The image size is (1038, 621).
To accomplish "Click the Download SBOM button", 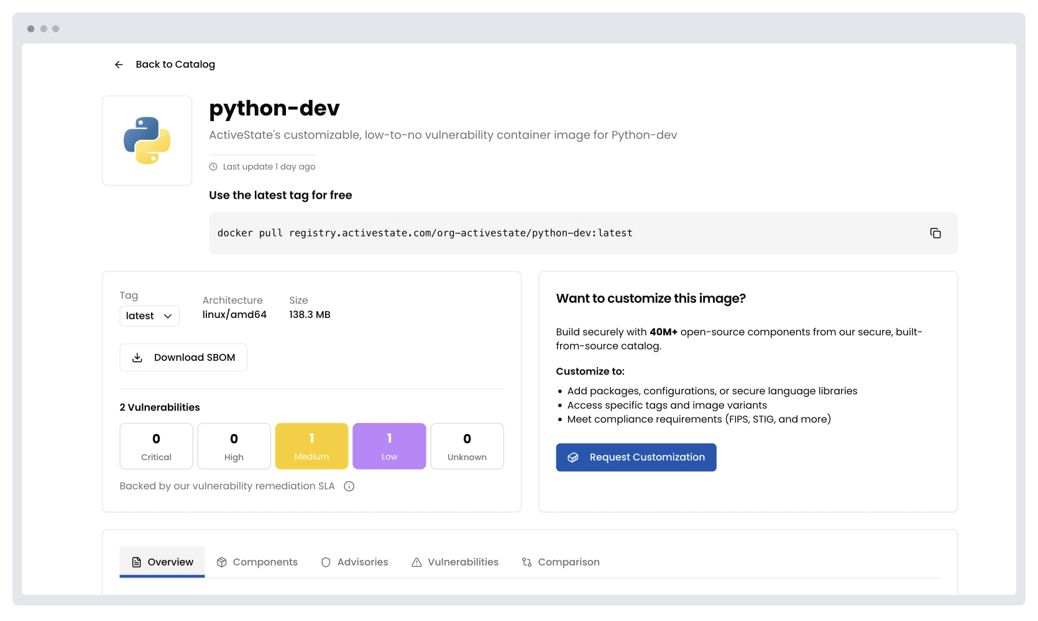I will tap(183, 357).
